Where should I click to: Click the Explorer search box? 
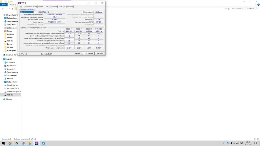point(244,9)
